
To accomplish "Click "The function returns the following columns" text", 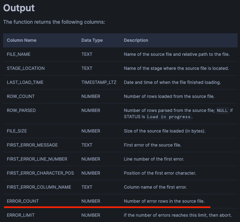I will click(x=54, y=22).
